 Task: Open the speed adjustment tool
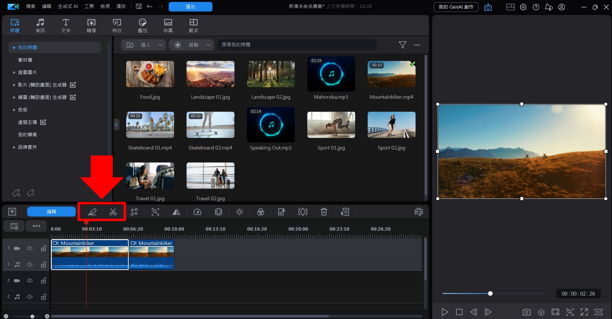point(197,212)
